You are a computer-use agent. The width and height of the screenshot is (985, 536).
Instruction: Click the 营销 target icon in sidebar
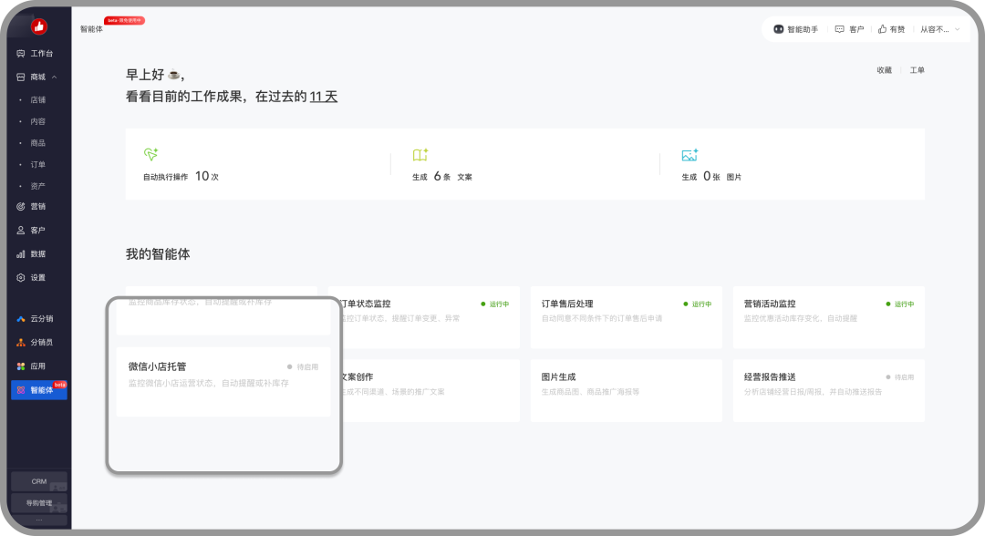pos(21,207)
